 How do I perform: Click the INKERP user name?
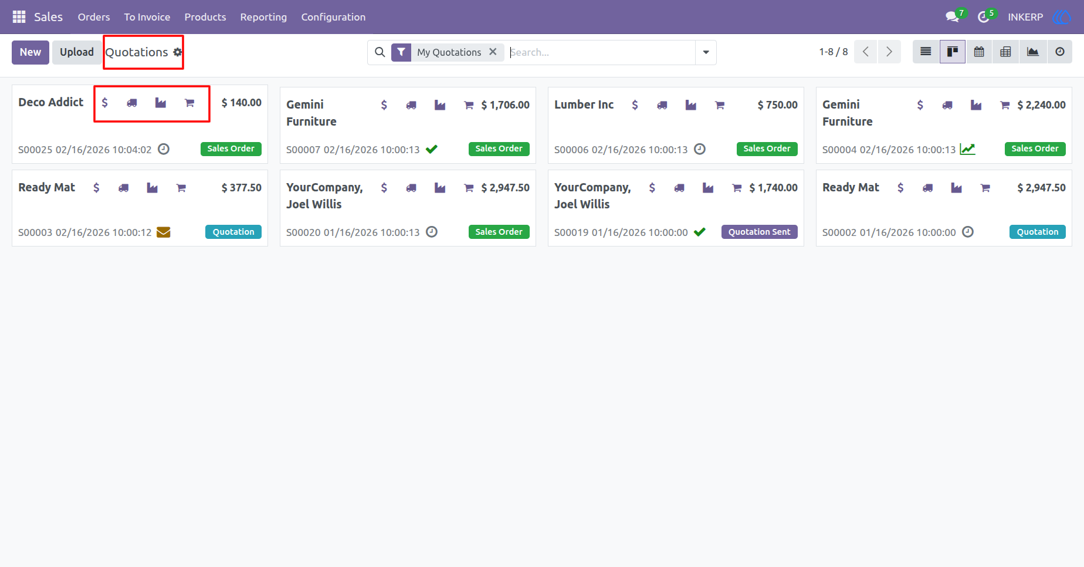[x=1025, y=17]
